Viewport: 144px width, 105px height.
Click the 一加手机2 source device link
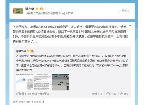[43, 94]
